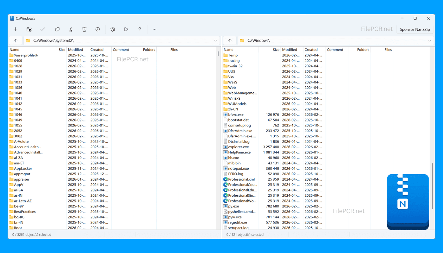
Task: Click the Info properties icon
Action: 98,29
